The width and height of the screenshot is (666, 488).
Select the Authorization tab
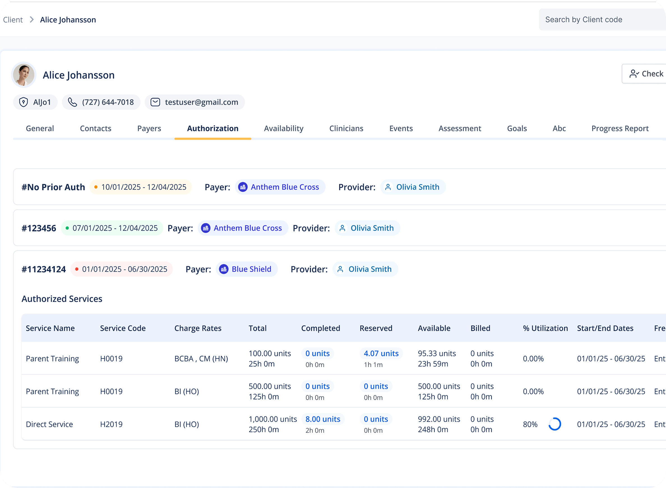coord(213,129)
